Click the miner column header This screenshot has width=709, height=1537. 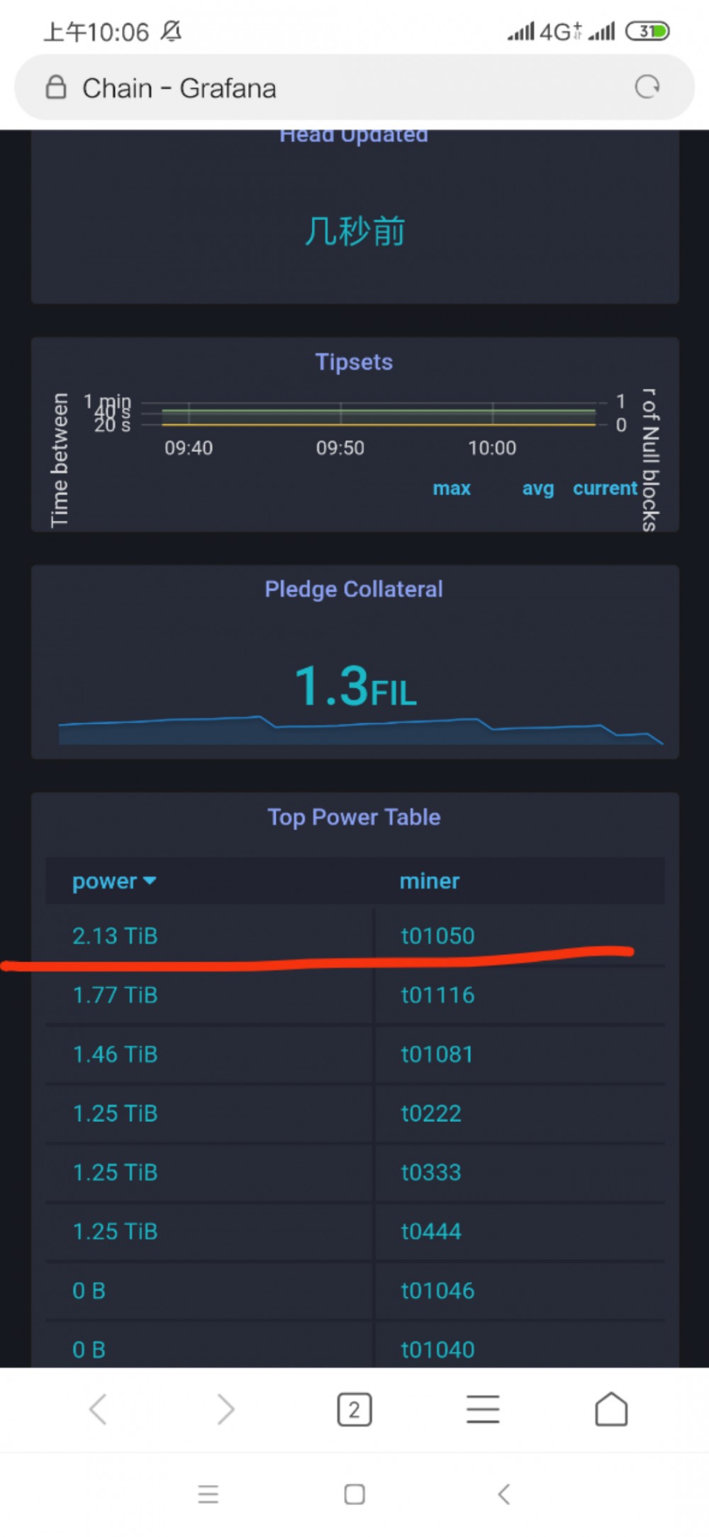[x=430, y=881]
